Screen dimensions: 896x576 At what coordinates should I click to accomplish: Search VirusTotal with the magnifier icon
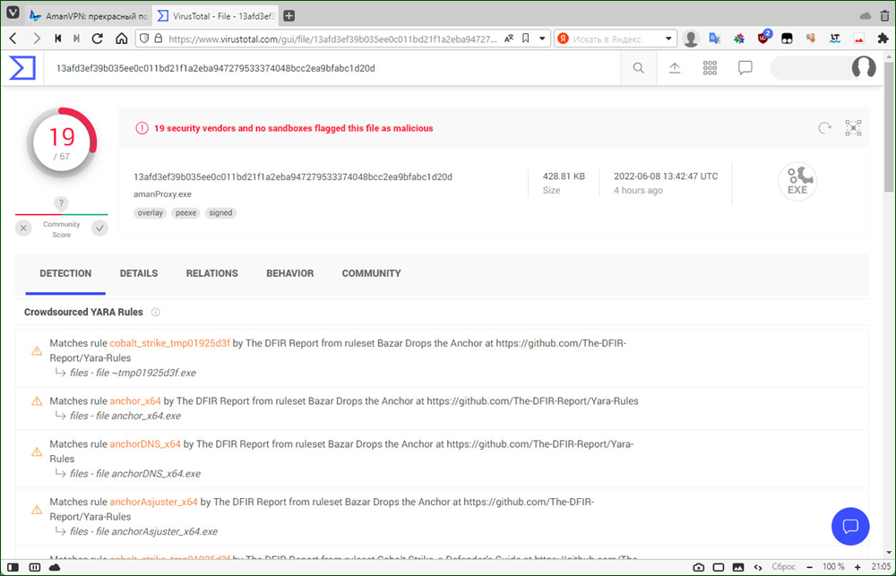click(638, 68)
